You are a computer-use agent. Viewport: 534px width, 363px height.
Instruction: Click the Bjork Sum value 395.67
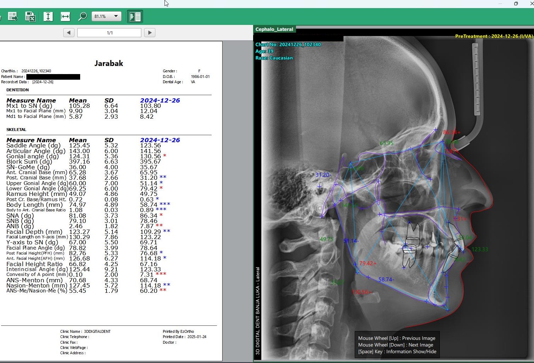coord(150,161)
